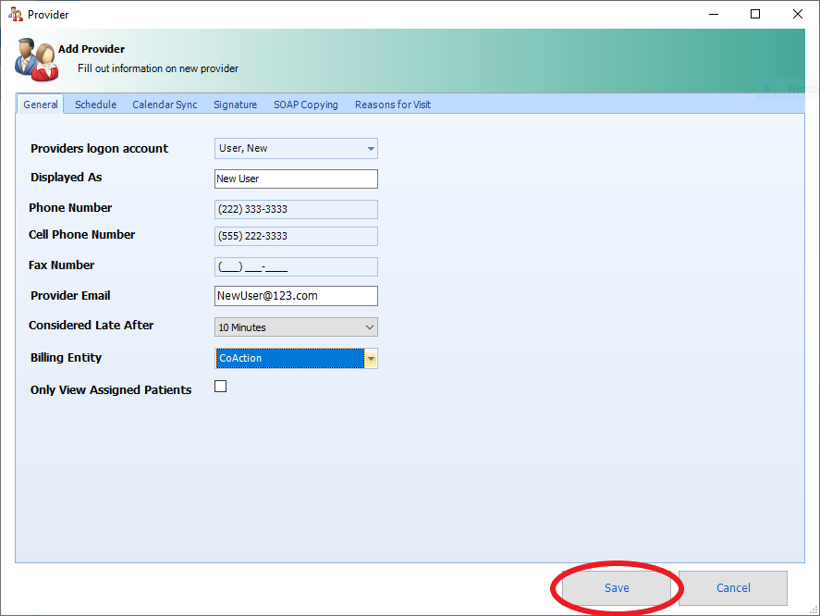Open the Considered Late After dropdown
This screenshot has width=820, height=616.
[370, 327]
